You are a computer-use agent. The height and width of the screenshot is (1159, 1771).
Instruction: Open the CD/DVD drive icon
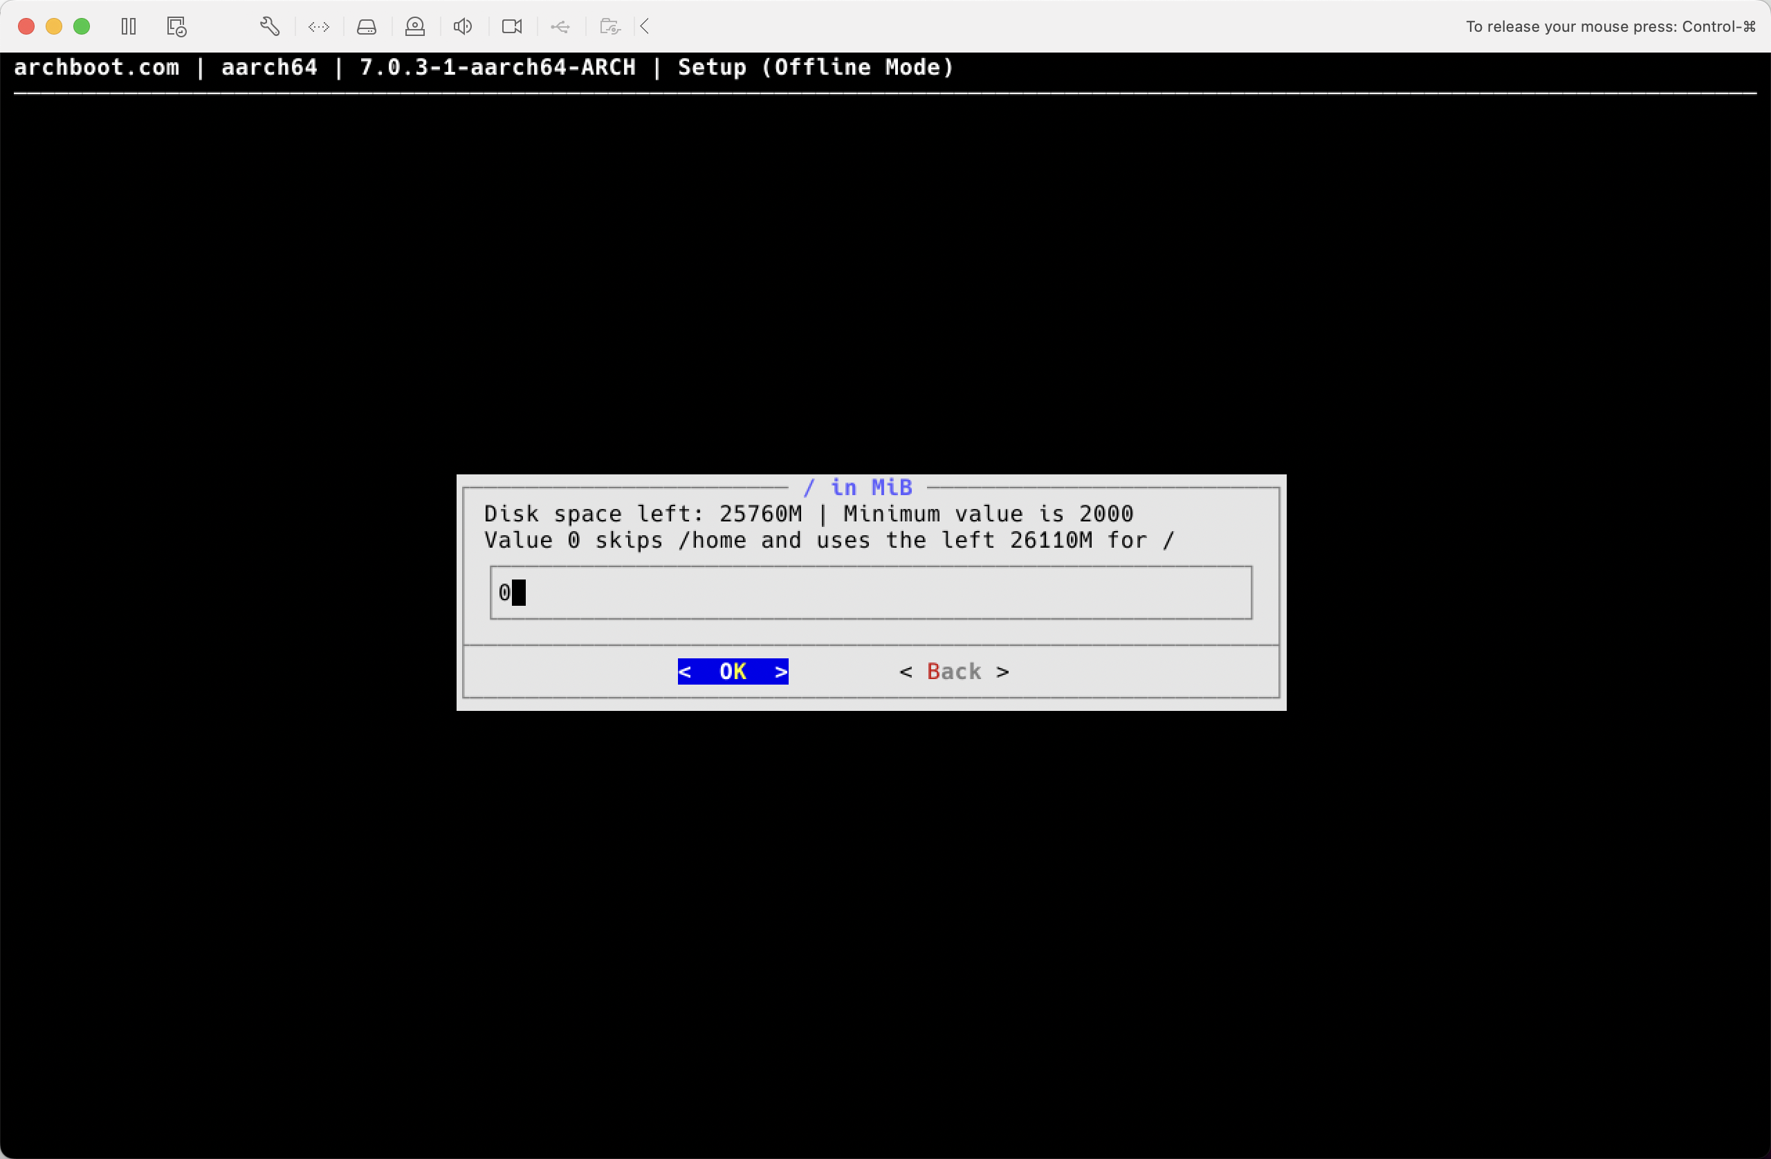click(415, 27)
